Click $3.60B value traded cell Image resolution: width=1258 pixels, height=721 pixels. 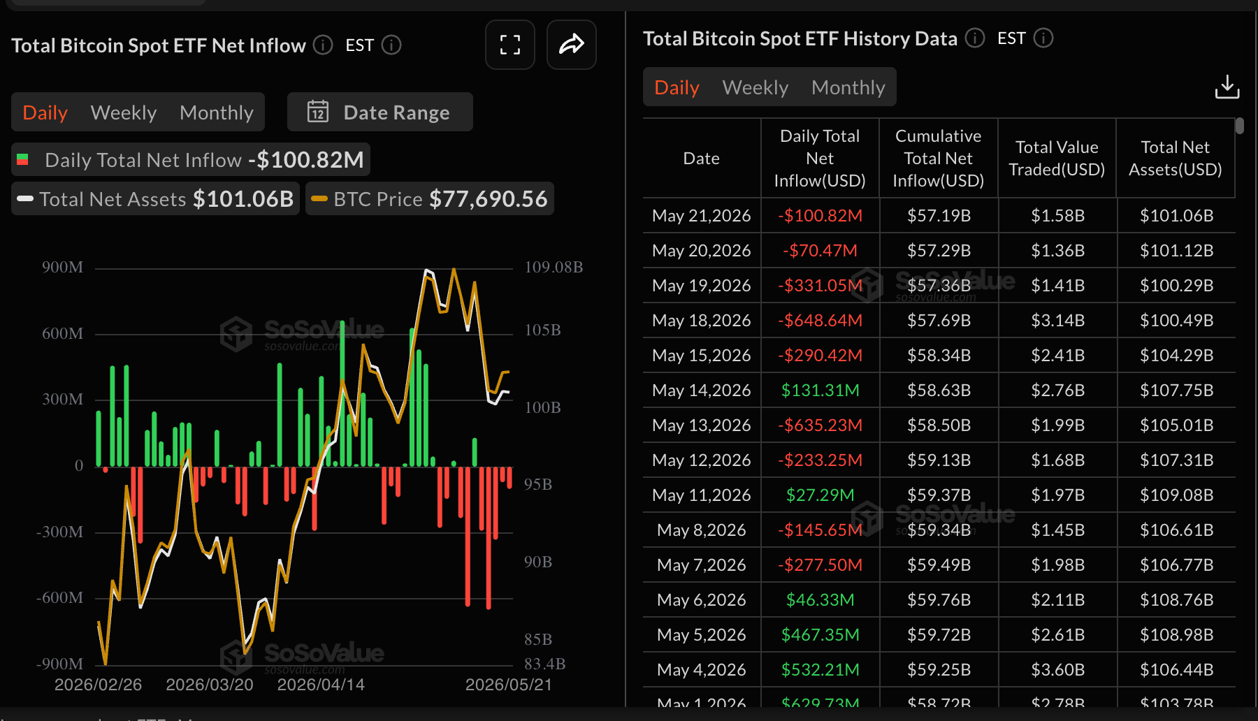pos(1057,670)
